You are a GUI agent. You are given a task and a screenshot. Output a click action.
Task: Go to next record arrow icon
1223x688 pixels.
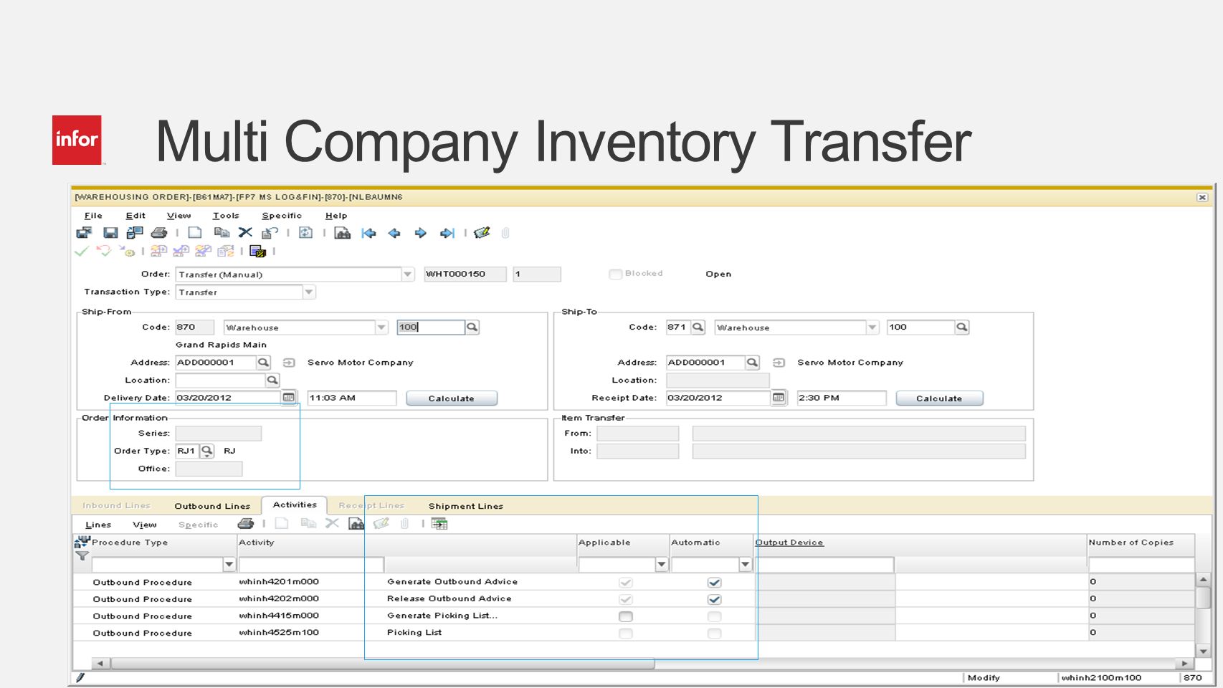tap(420, 233)
